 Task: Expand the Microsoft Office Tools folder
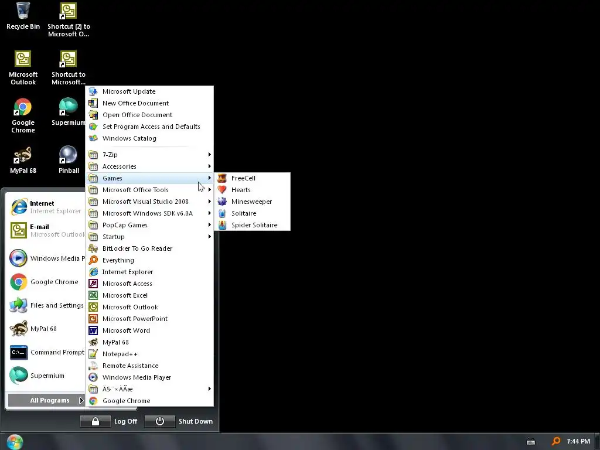click(149, 190)
